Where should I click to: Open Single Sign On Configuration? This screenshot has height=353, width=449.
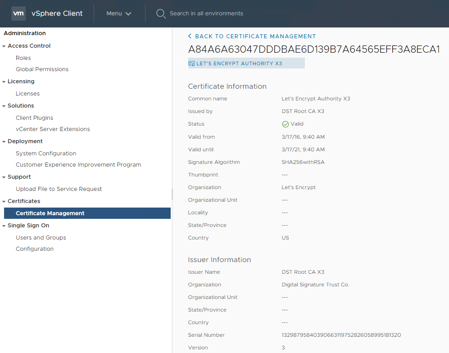click(x=35, y=249)
